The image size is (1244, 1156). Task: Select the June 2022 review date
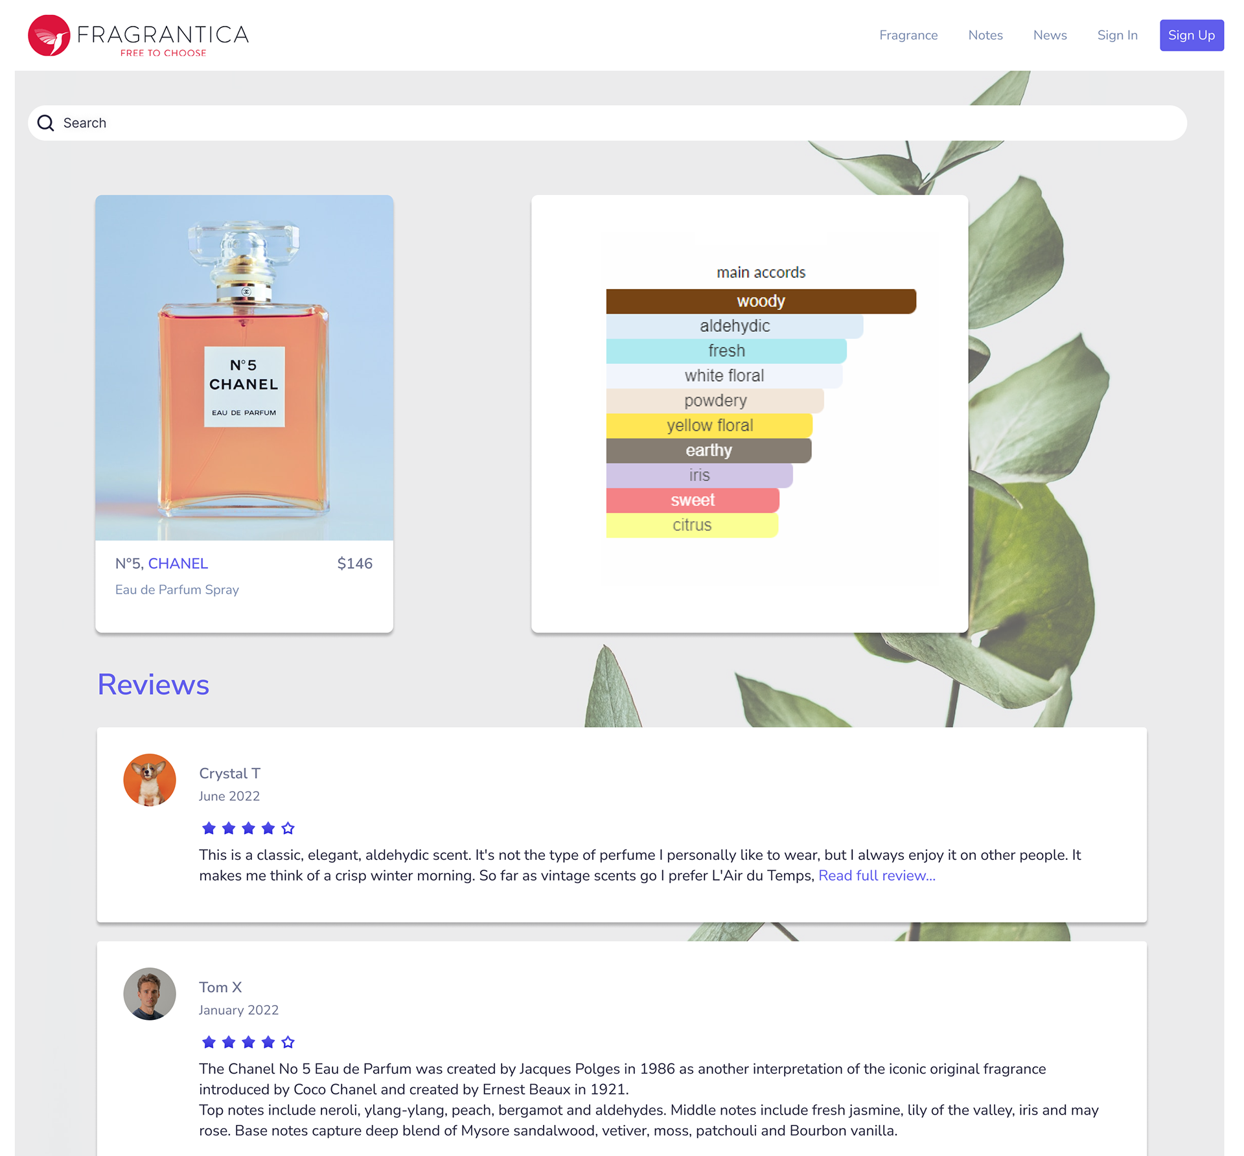(229, 796)
